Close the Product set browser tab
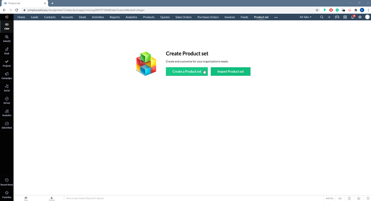Screen dimensions: 371x201 45,3
